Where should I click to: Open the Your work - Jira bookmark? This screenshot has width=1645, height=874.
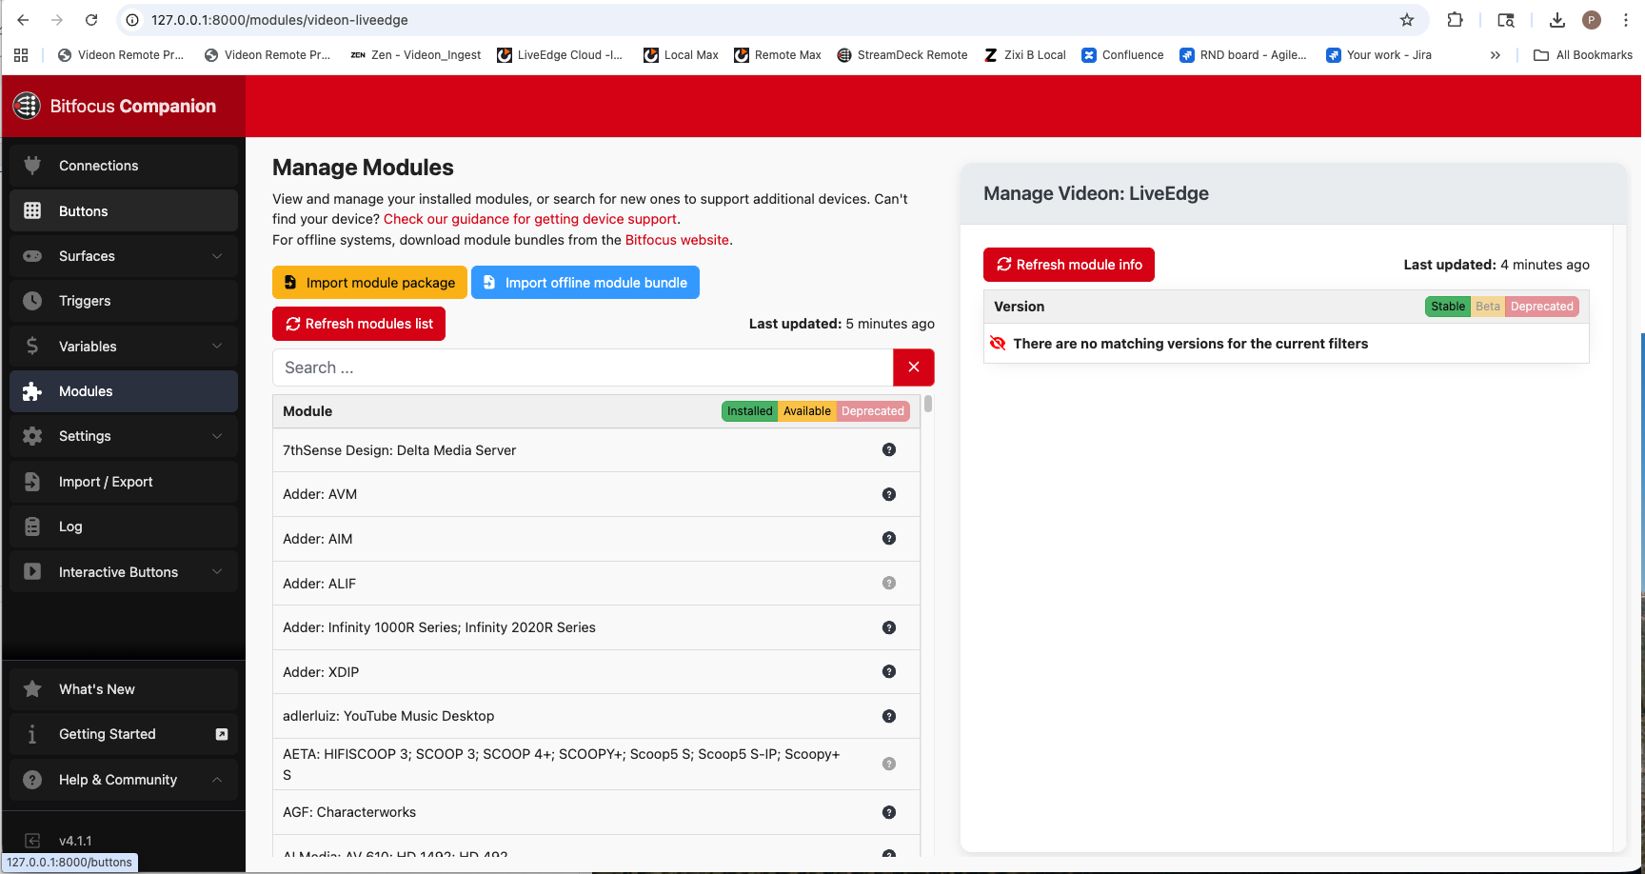1379,55
